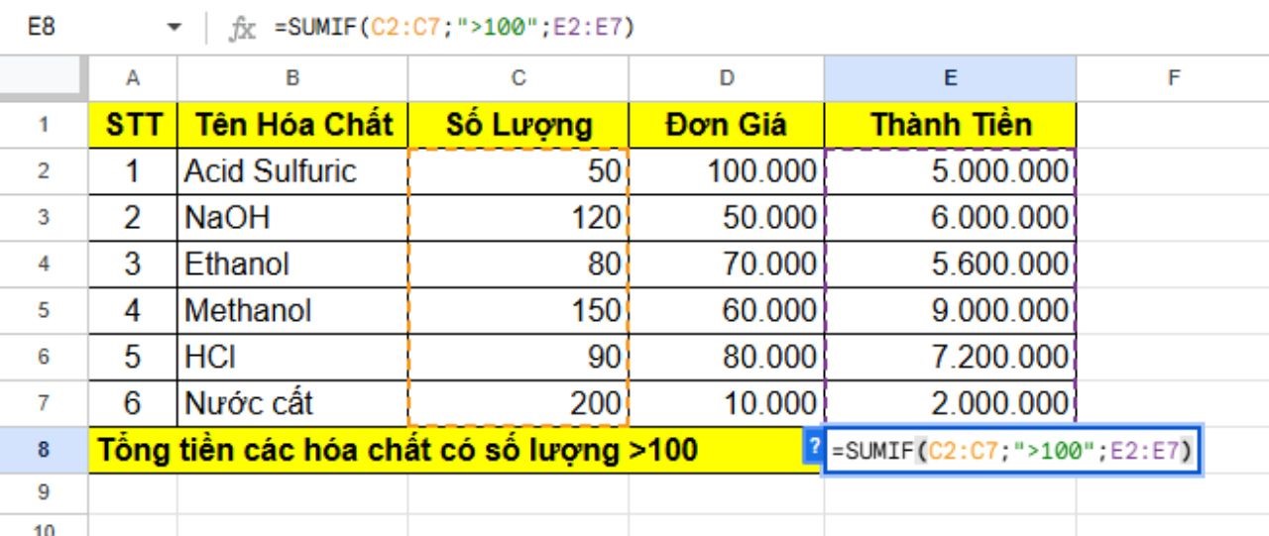1269x536 pixels.
Task: Open the Name Box dropdown arrow
Action: tap(174, 29)
